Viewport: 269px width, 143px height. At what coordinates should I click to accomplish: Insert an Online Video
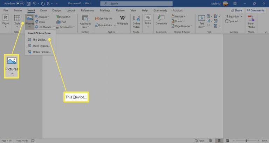(136, 22)
